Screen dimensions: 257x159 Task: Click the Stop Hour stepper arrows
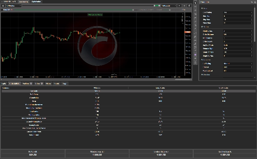pos(251,20)
